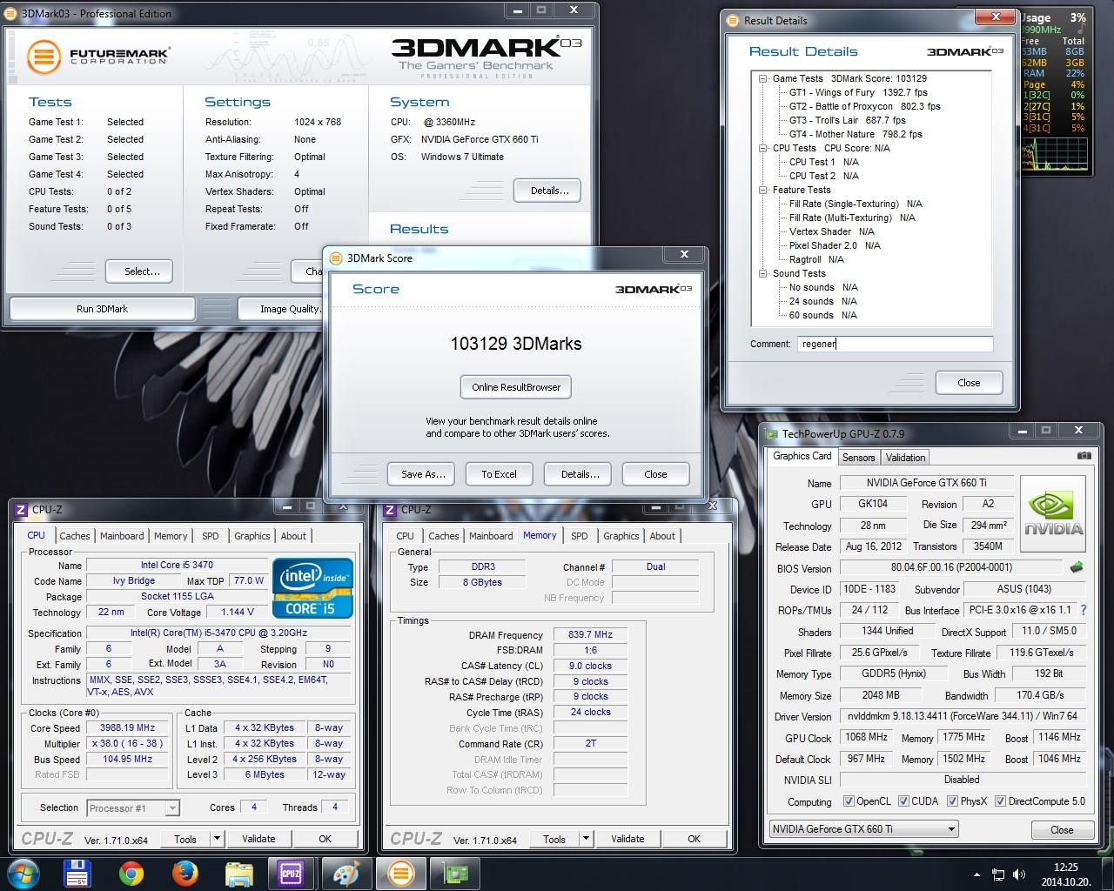The width and height of the screenshot is (1114, 891).
Task: Click OK in the Memory CPU-Z window
Action: 694,839
